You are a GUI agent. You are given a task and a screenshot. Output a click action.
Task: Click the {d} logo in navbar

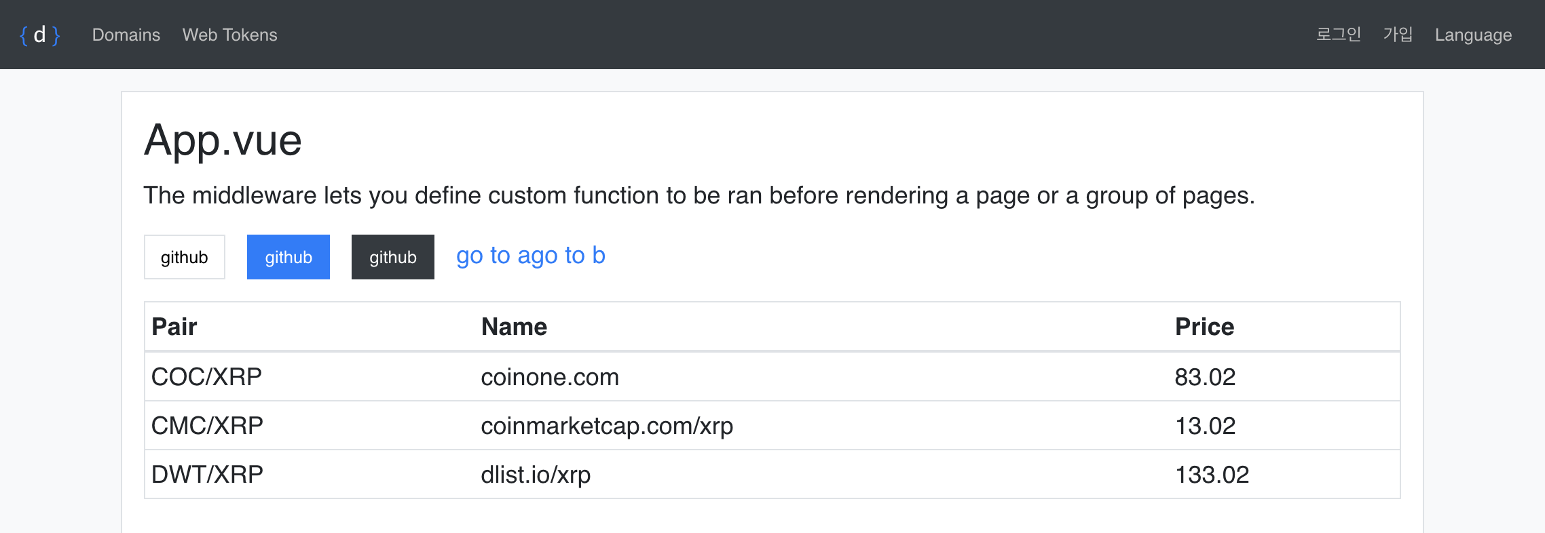pos(40,35)
